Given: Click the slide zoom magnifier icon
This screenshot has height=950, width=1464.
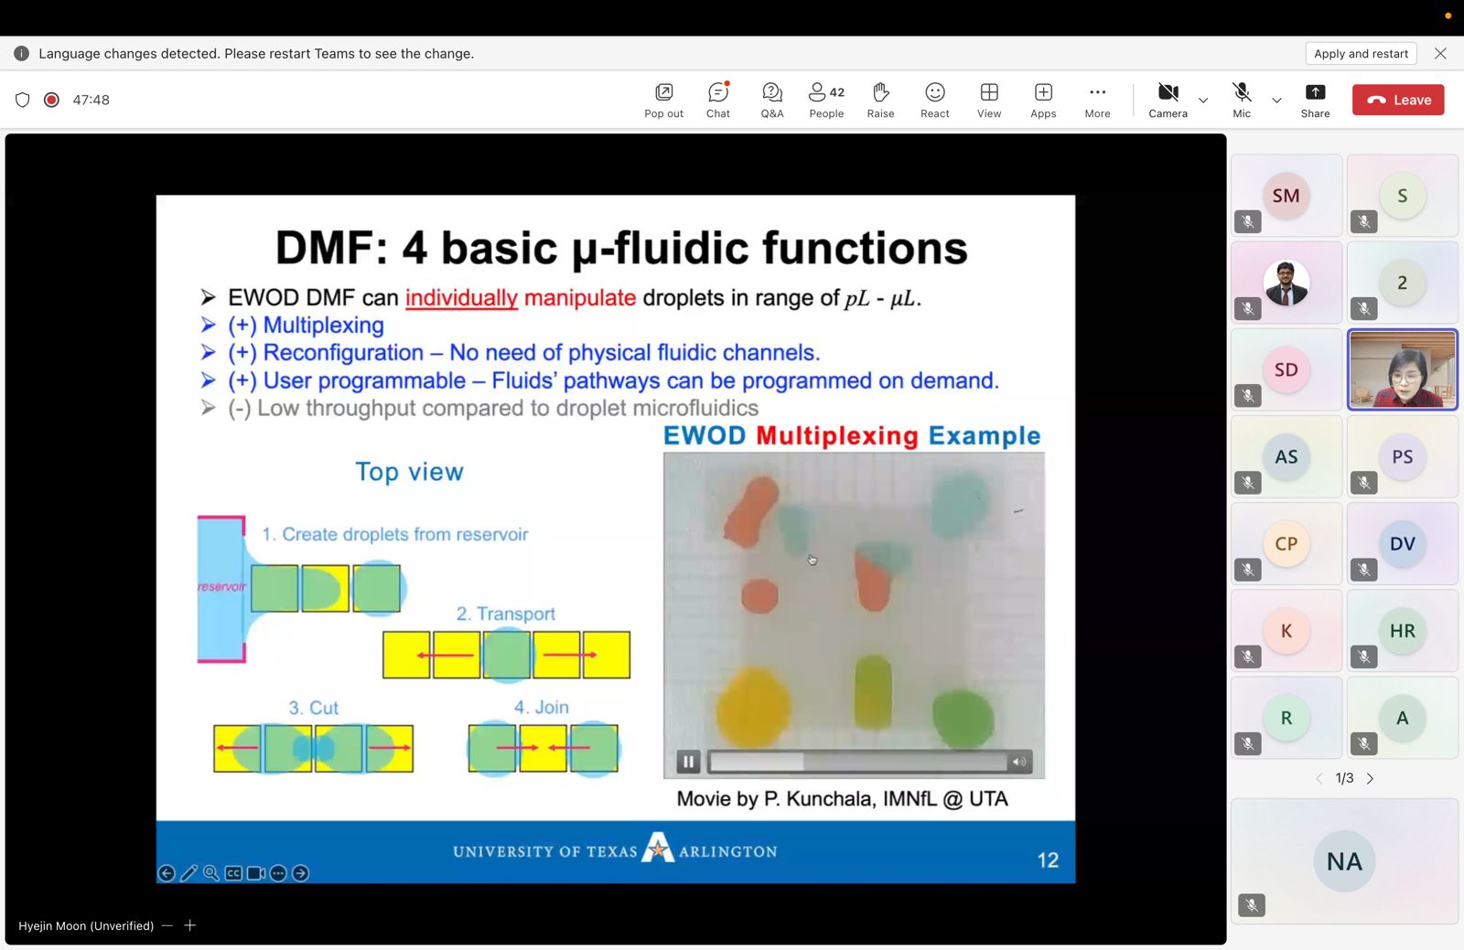Looking at the screenshot, I should pos(211,873).
